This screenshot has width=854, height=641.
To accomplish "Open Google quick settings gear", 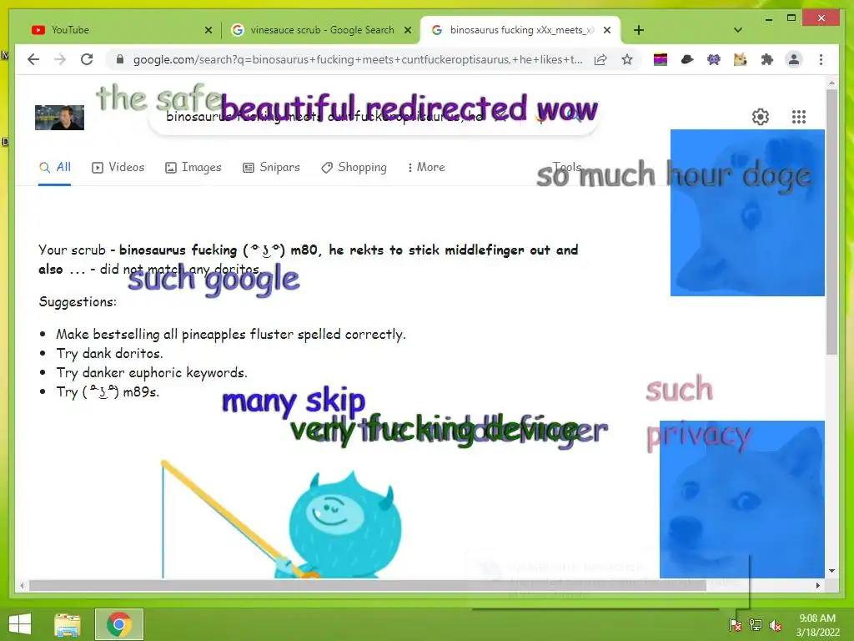I will pos(761,117).
